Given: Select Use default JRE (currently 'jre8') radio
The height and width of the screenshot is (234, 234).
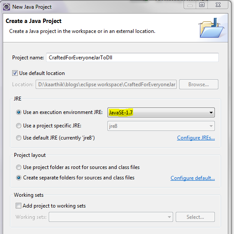Looking at the screenshot, I should pos(19,138).
